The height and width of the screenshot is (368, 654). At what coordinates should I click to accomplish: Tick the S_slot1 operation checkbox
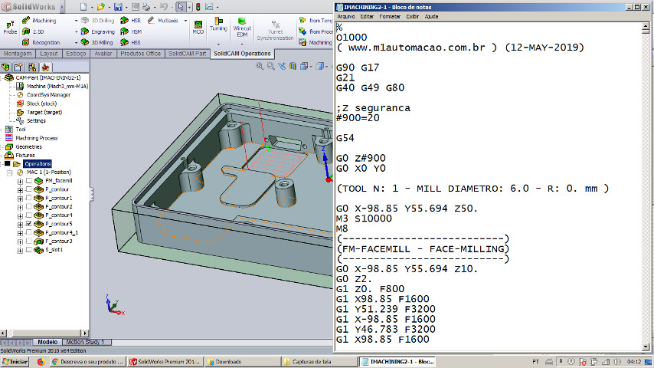click(29, 250)
